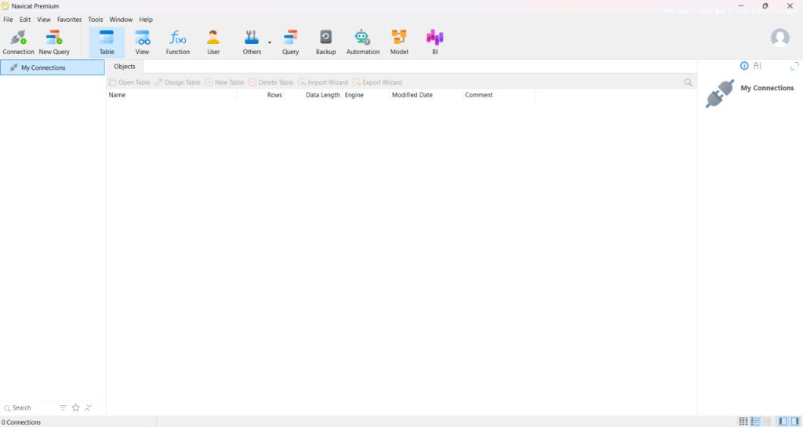Open the Model tool
This screenshot has width=803, height=427.
pos(399,42)
